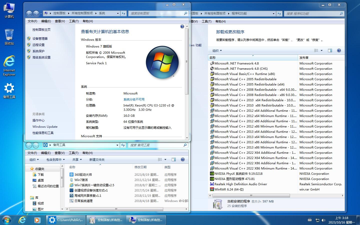This screenshot has width=360, height=225.
Task: Select Microsoft .NET Framework 4.8 (CHS) entry
Action: point(241,68)
